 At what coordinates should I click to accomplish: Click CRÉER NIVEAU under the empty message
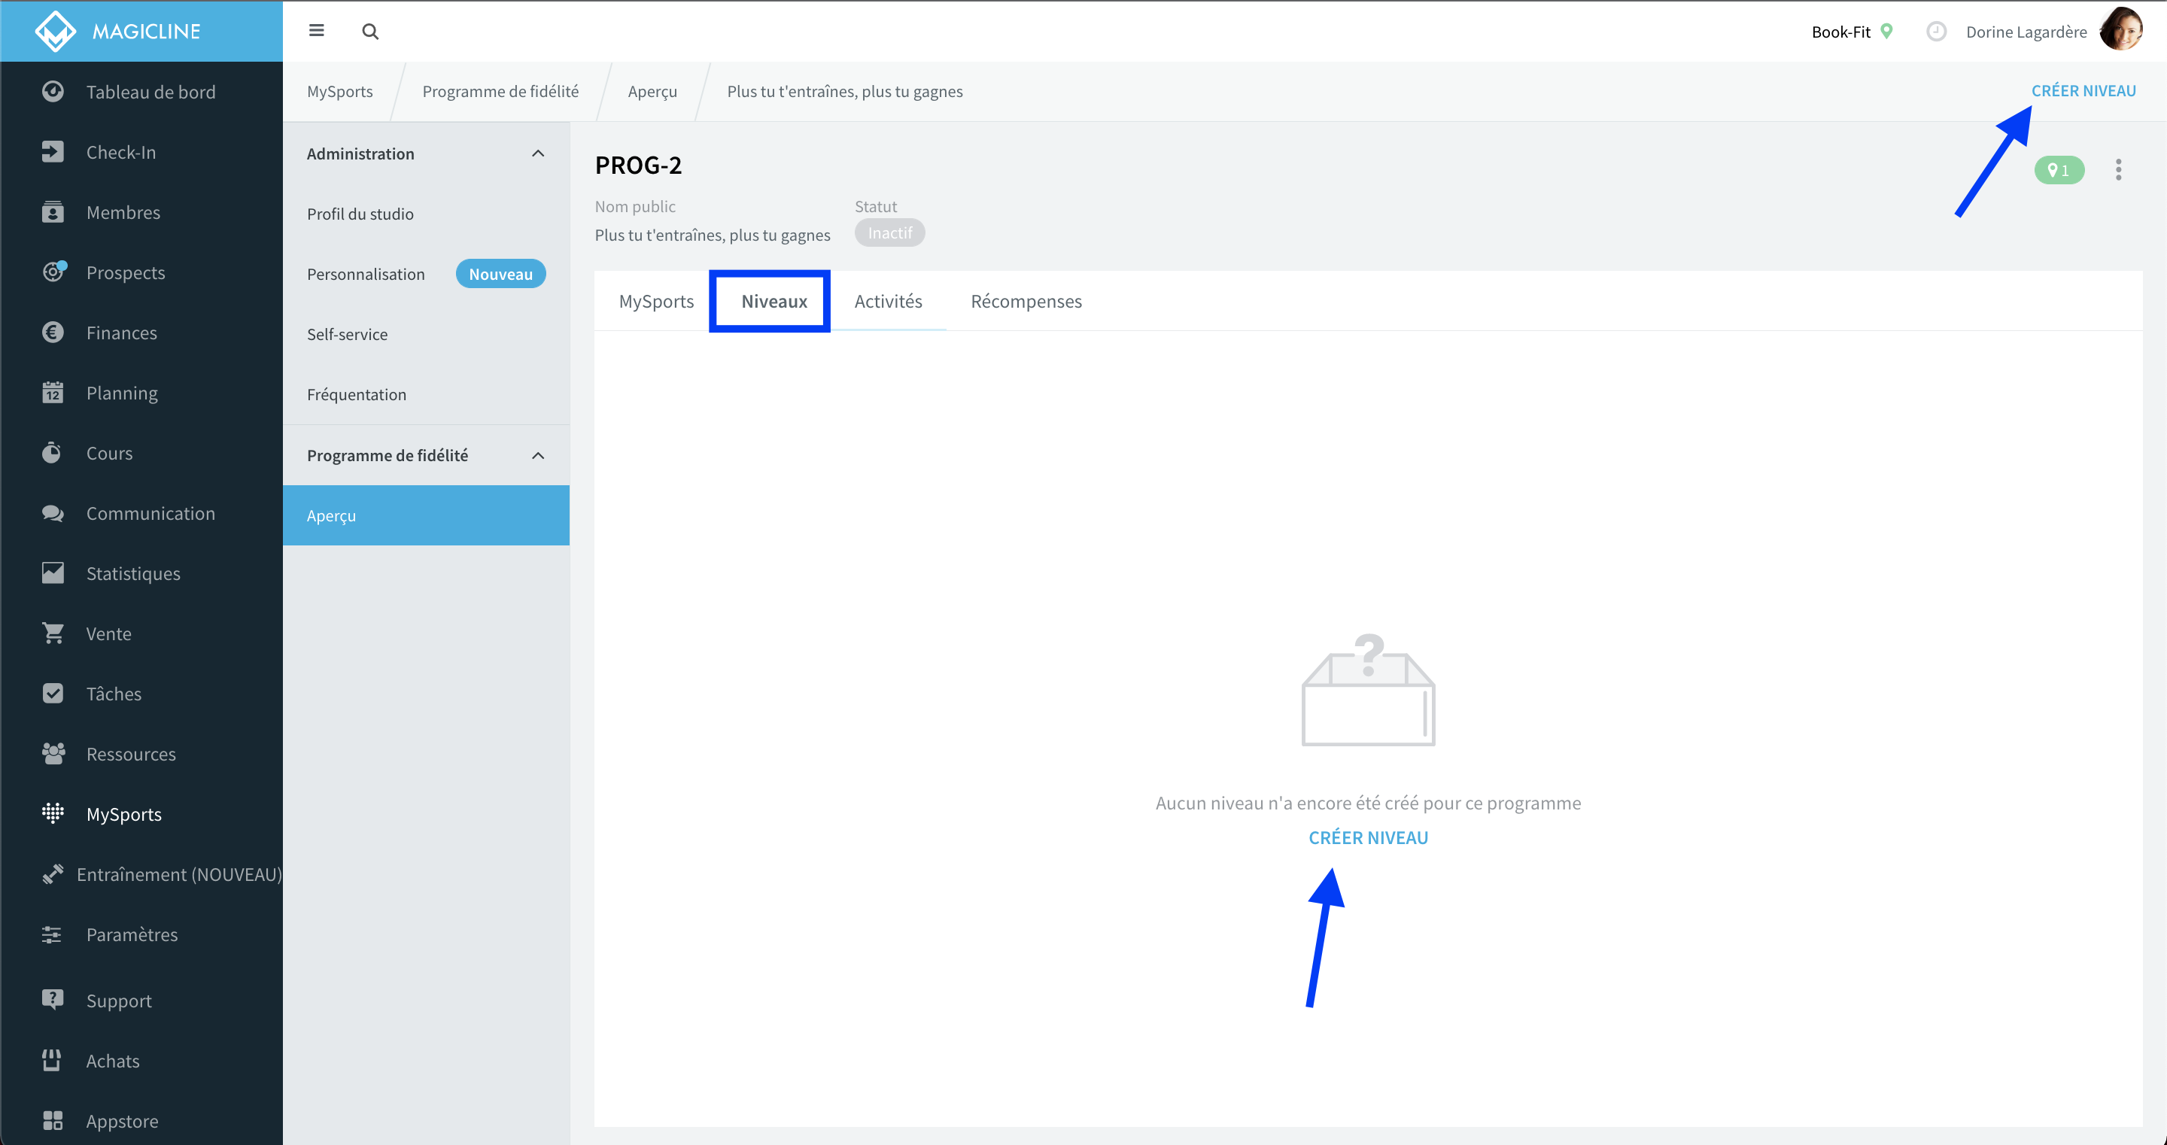1368,838
